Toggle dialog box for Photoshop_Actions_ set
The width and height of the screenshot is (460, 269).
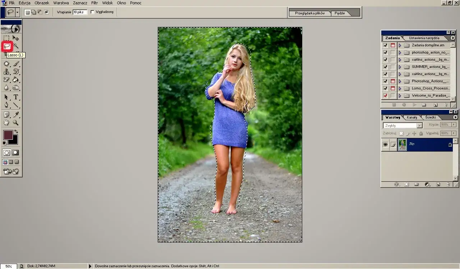pyautogui.click(x=393, y=81)
